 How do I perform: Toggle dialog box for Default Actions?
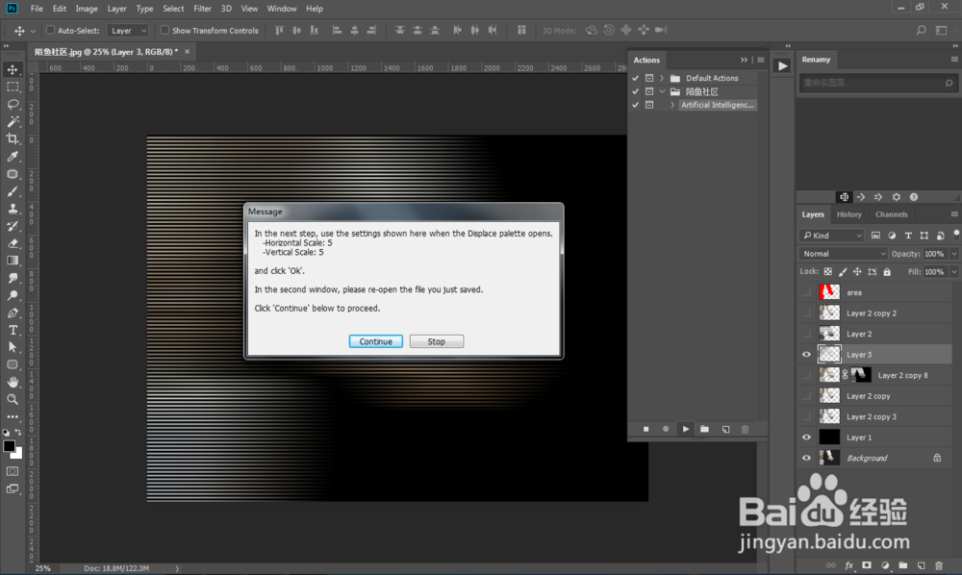[649, 78]
